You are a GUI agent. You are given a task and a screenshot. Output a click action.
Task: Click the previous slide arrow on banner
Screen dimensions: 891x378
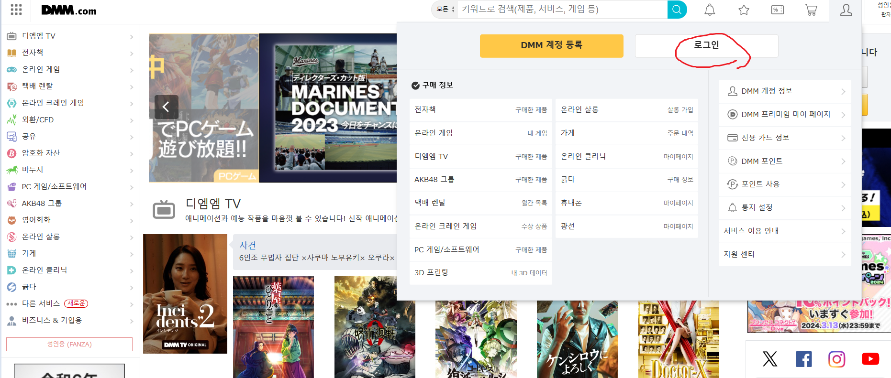click(x=166, y=107)
